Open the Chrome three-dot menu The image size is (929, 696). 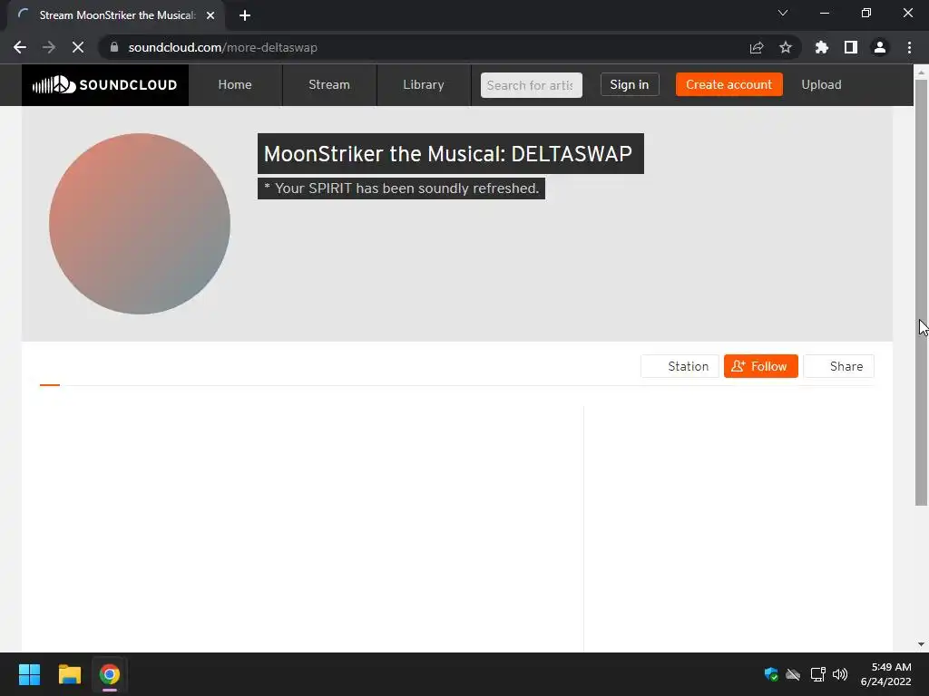[x=909, y=47]
